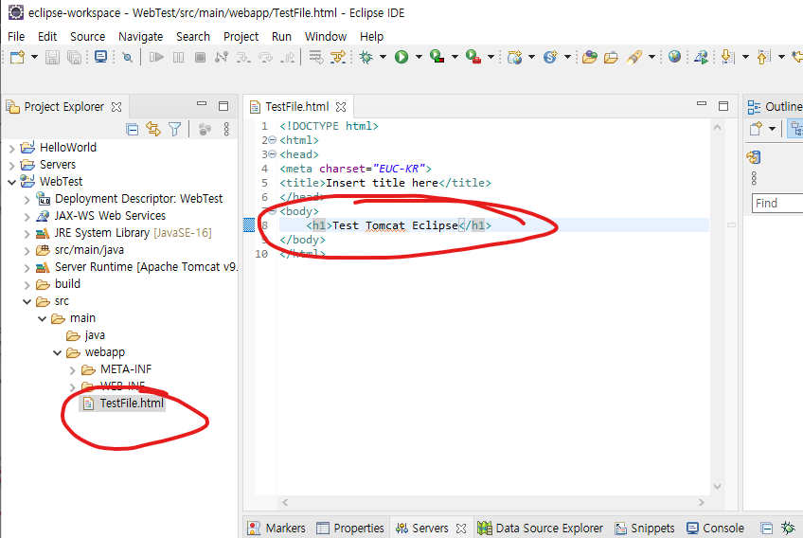The width and height of the screenshot is (803, 538).
Task: Click the green Run button icon
Action: click(401, 57)
